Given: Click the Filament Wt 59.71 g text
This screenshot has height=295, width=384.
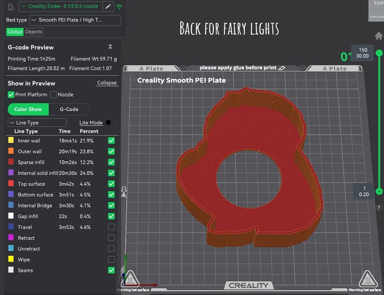Looking at the screenshot, I should coord(93,59).
